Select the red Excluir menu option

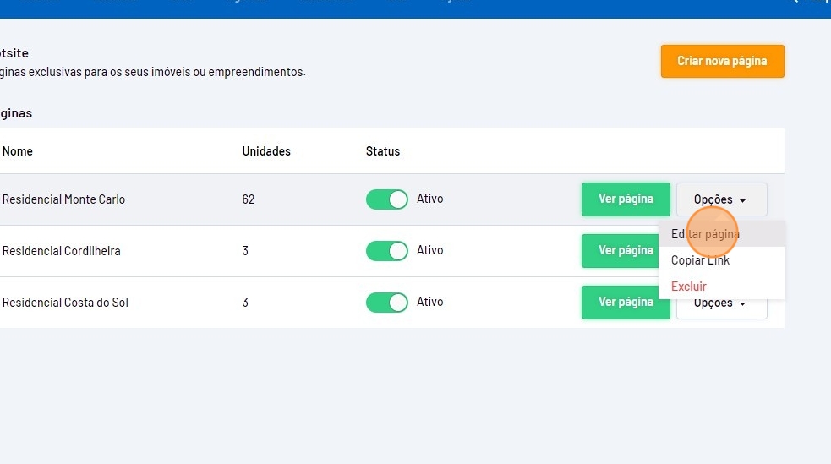(689, 287)
